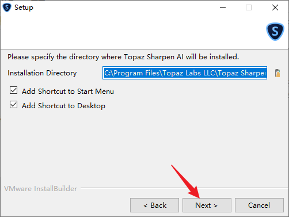Viewport: 289px width, 217px height.
Task: Select the 'Add Shortcut to Desktop' label text
Action: click(63, 106)
